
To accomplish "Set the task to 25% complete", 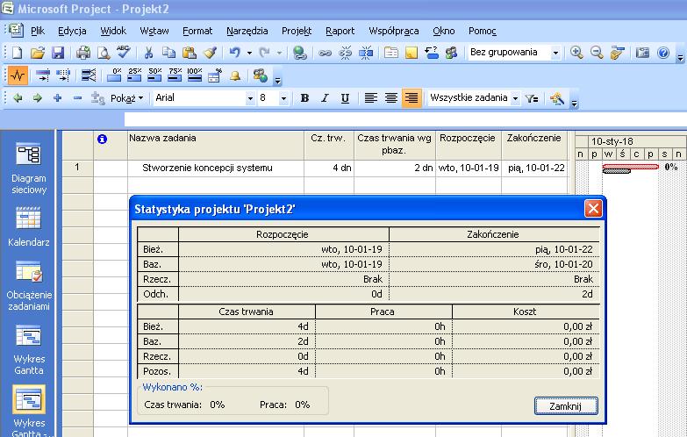I will 134,75.
